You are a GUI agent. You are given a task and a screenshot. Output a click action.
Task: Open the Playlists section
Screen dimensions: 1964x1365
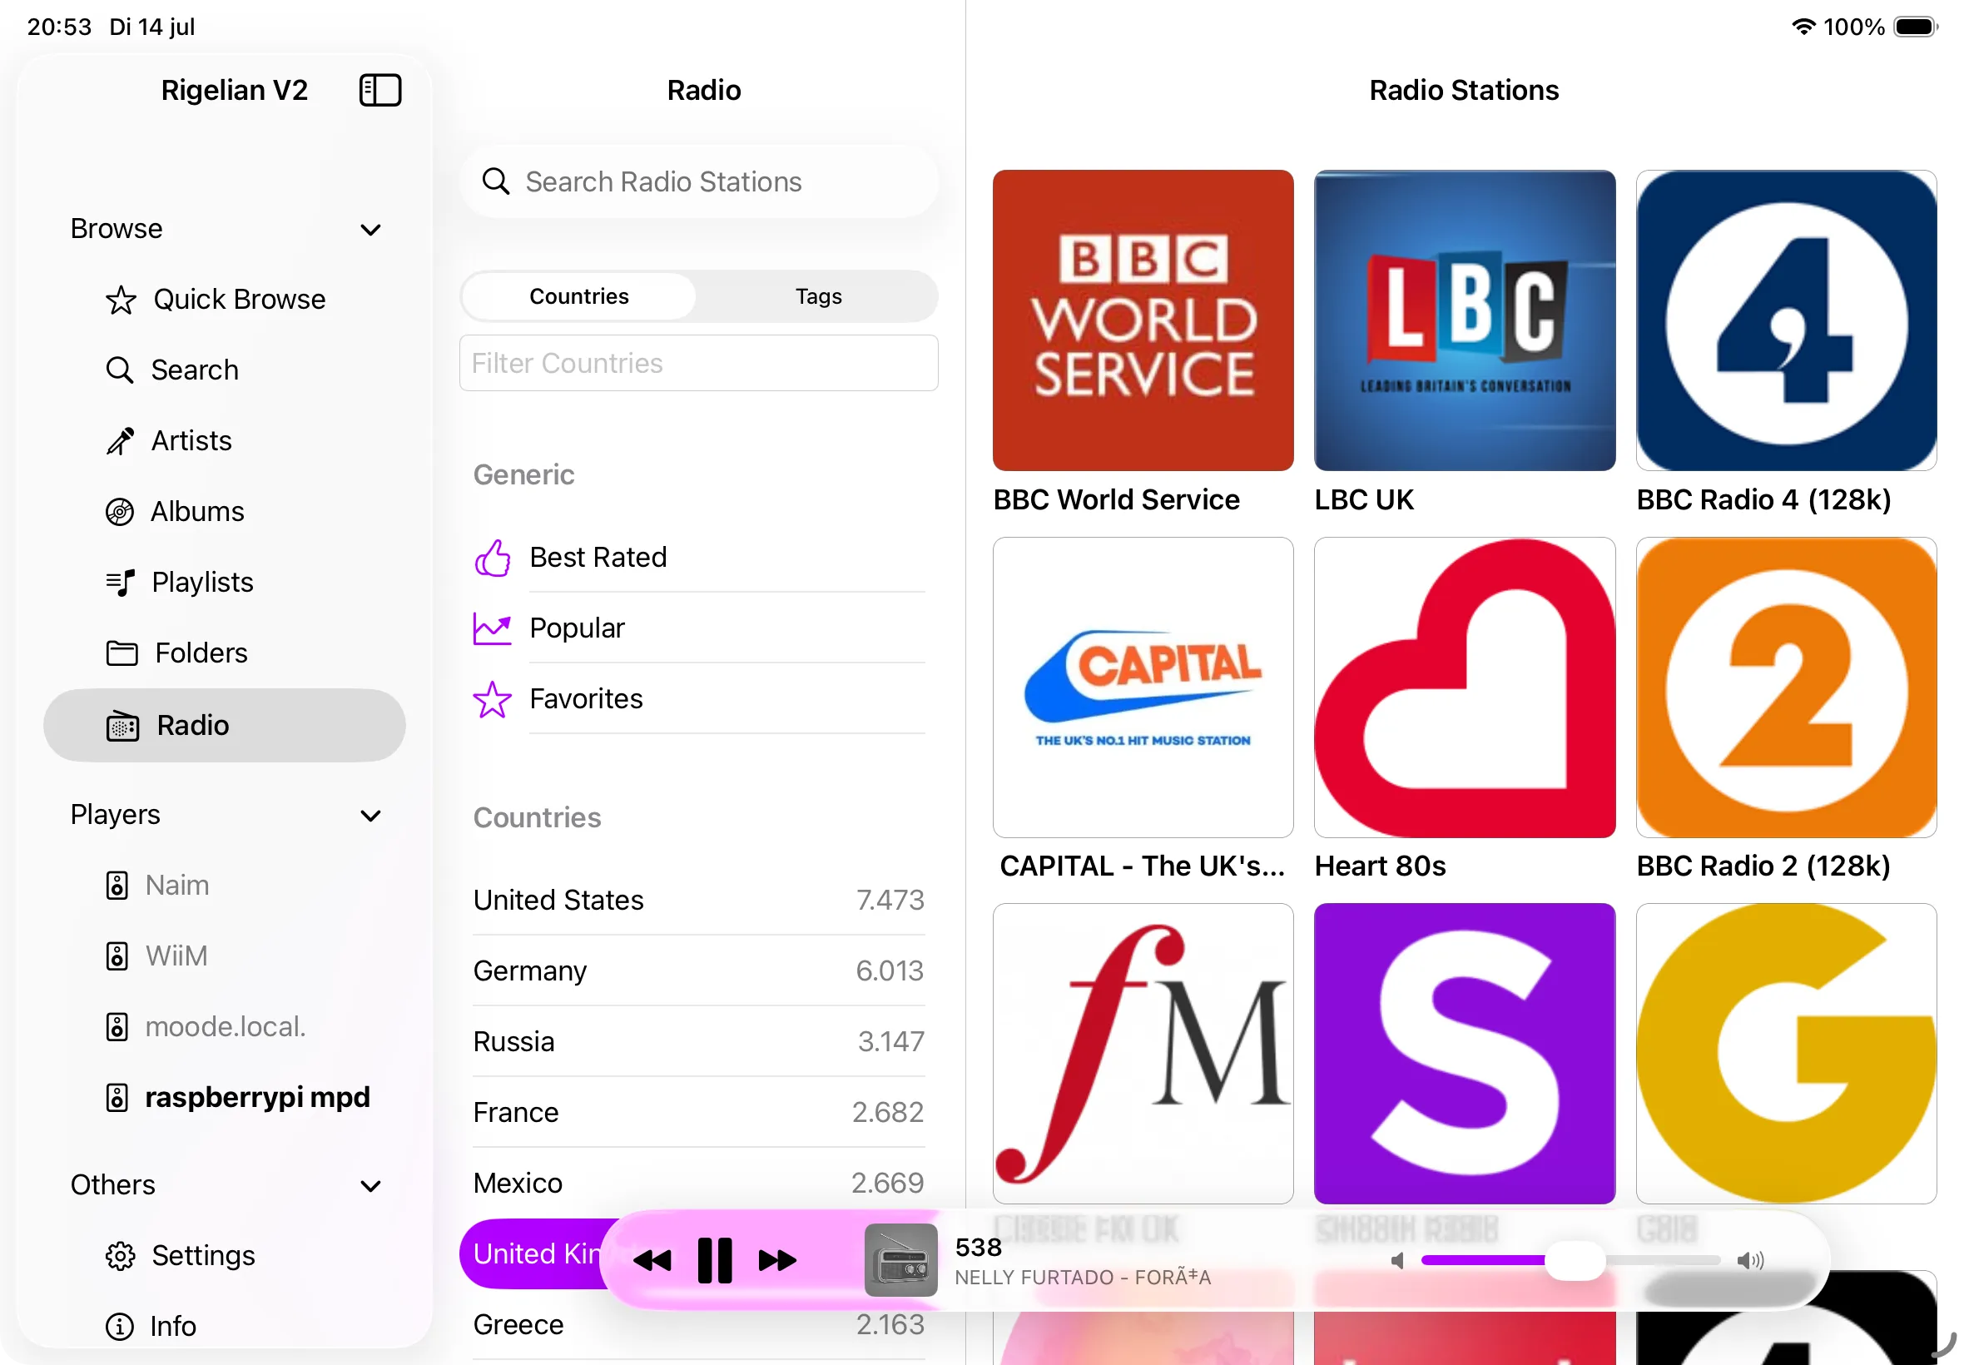click(224, 583)
